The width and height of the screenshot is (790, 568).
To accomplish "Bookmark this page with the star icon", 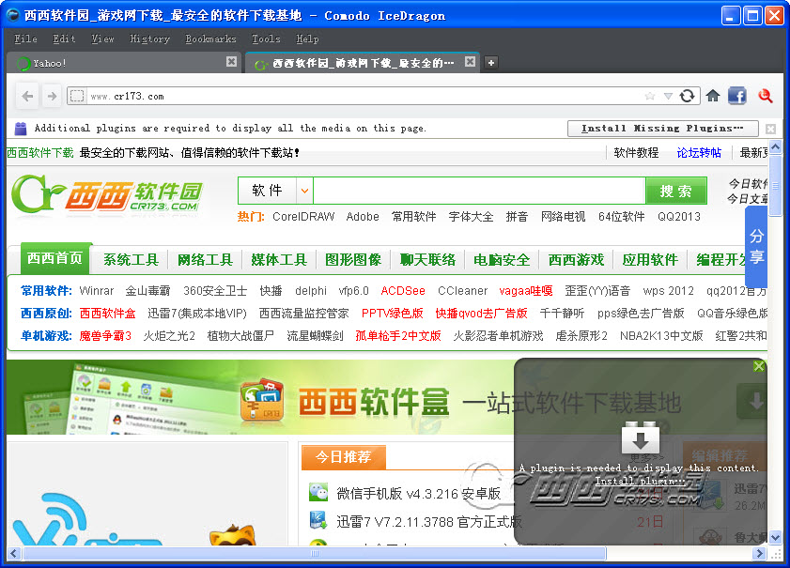I will [650, 96].
